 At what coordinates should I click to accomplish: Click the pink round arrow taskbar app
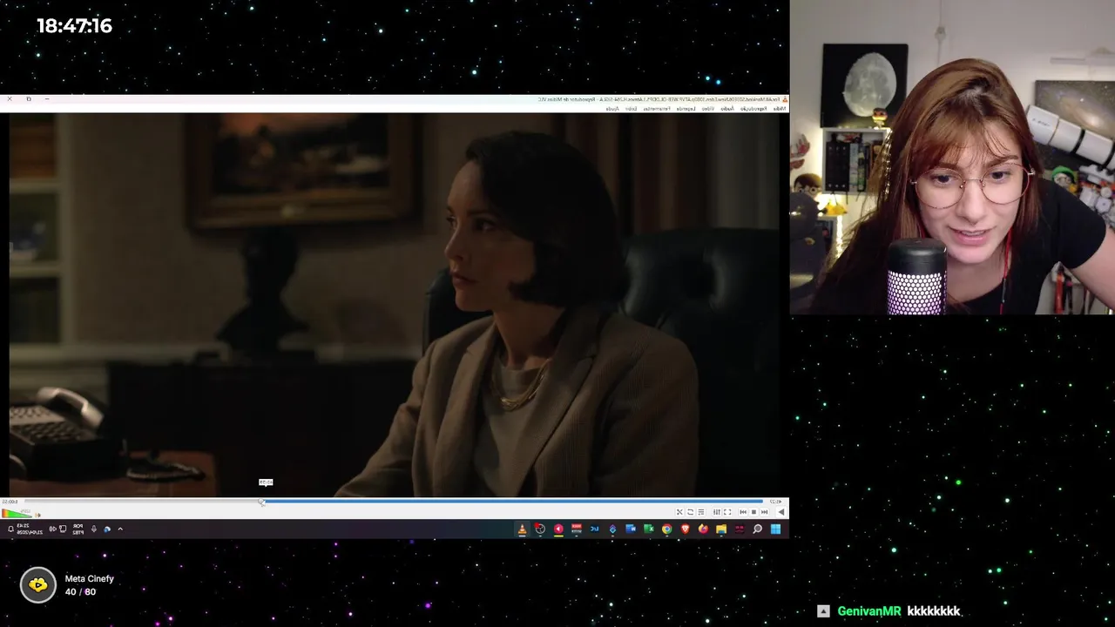[558, 529]
